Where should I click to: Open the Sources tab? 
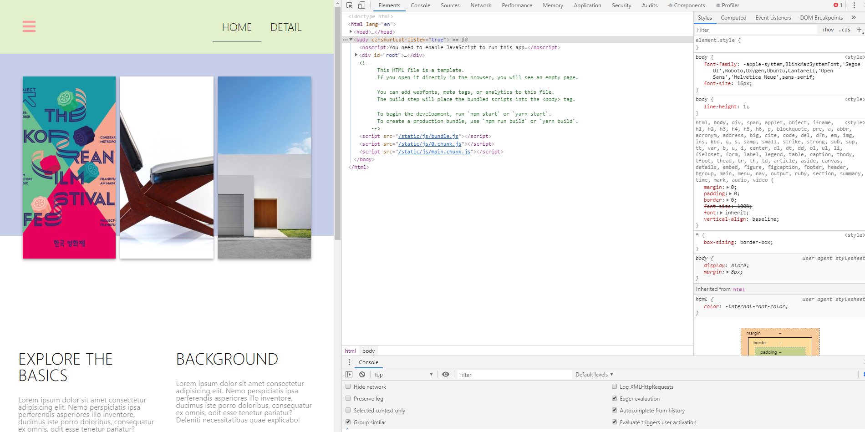coord(450,5)
